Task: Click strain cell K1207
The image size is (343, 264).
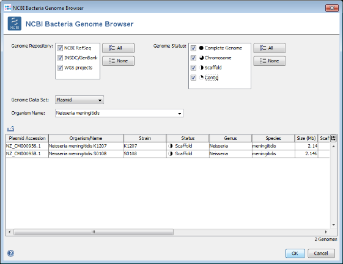Action: tap(145, 146)
